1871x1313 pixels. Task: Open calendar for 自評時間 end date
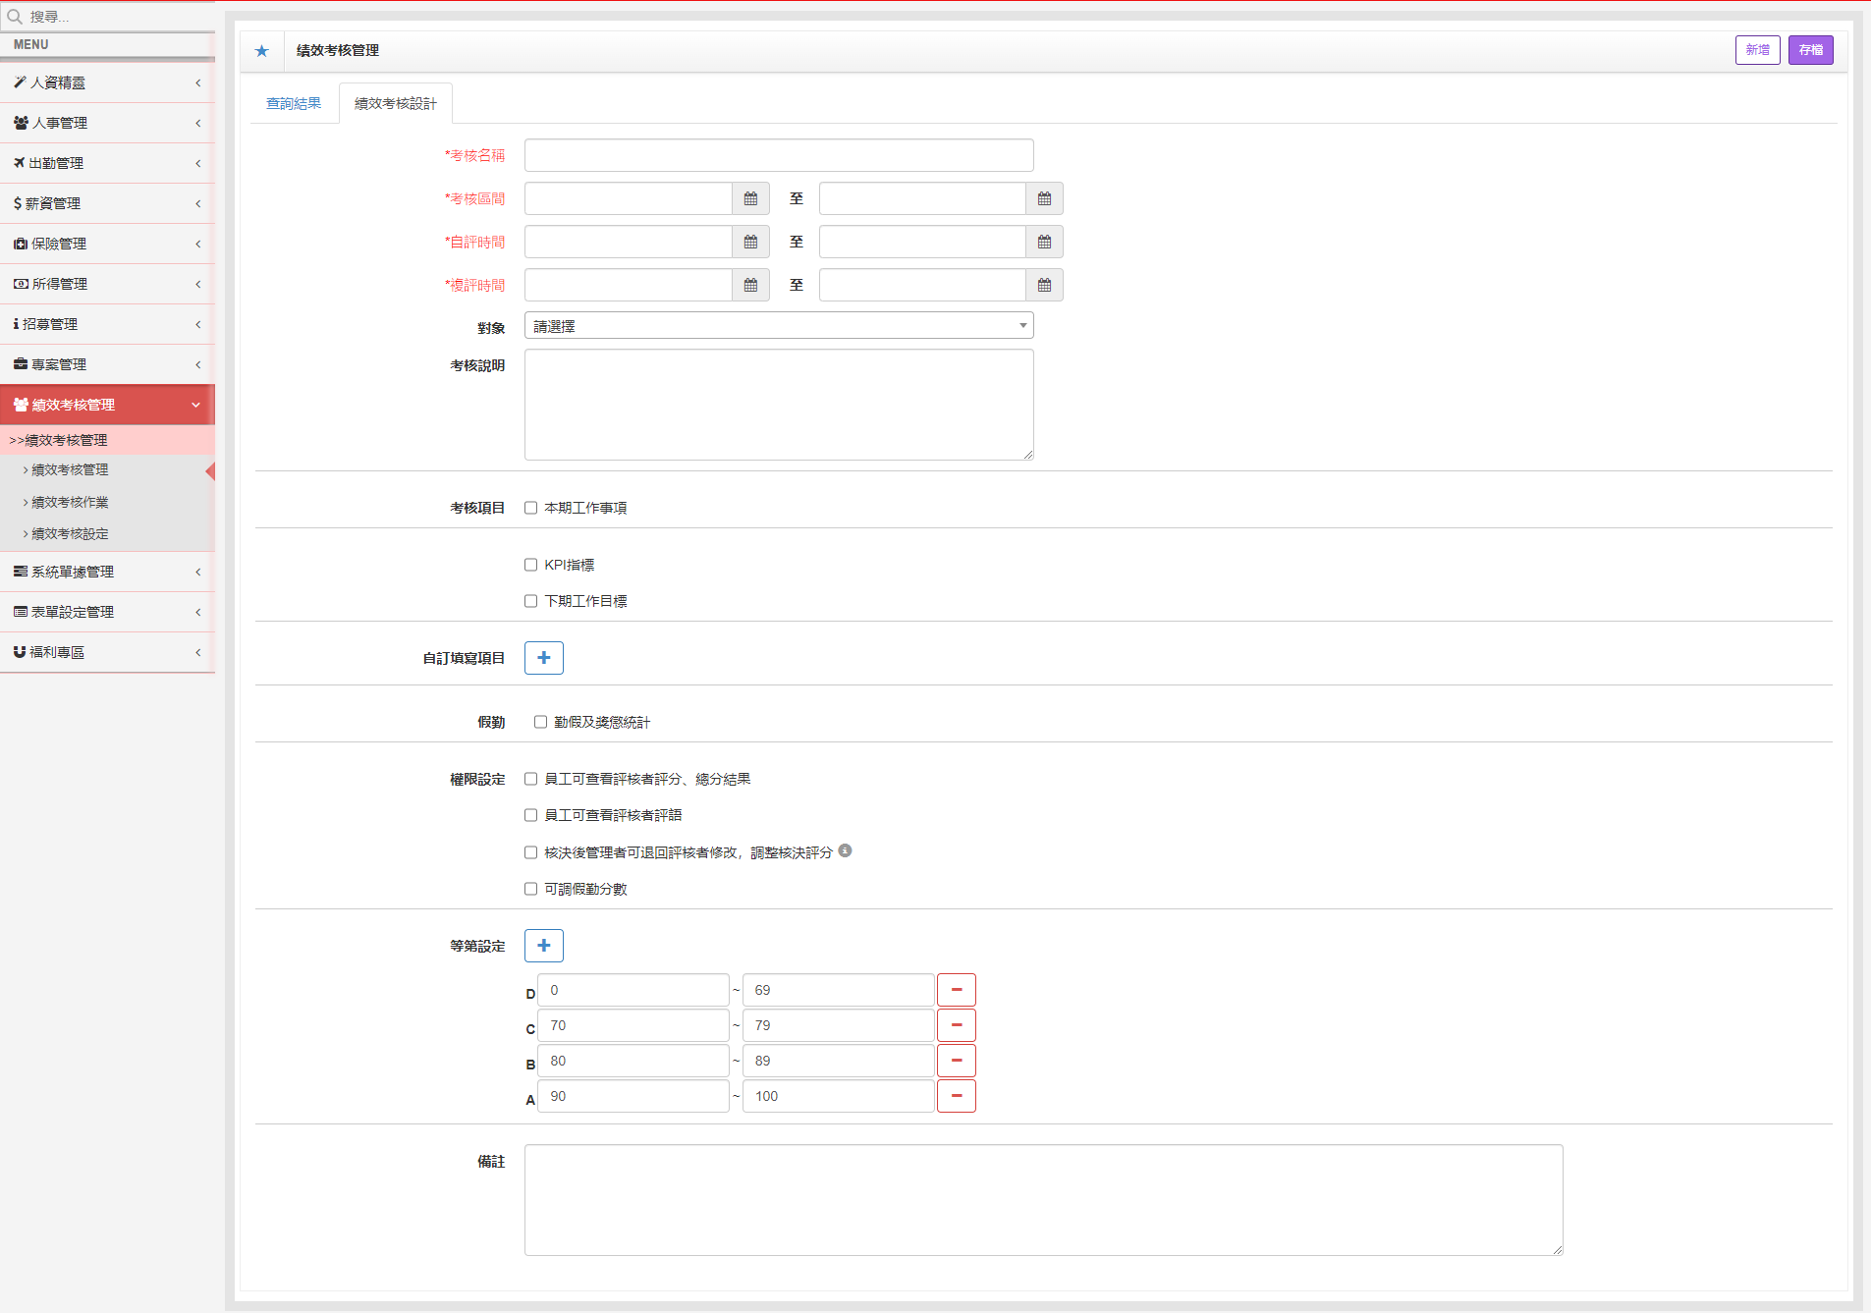click(1044, 242)
